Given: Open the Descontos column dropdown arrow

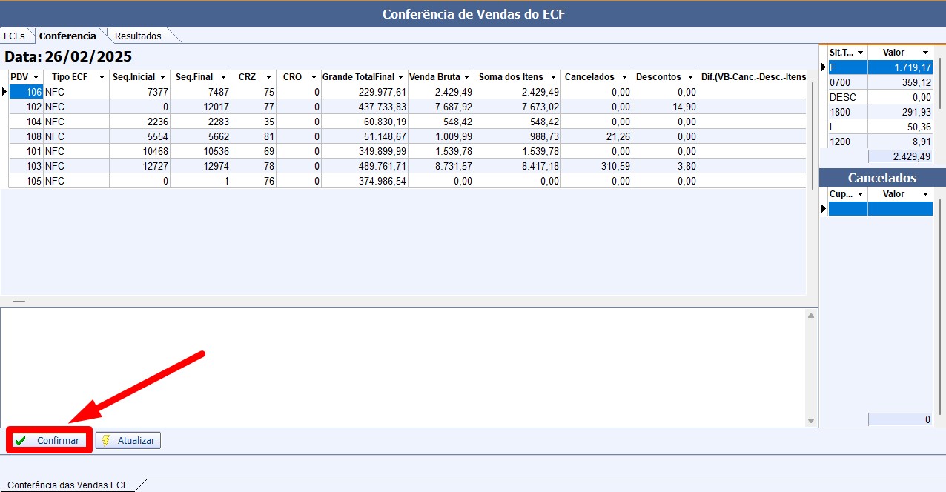Looking at the screenshot, I should point(689,77).
